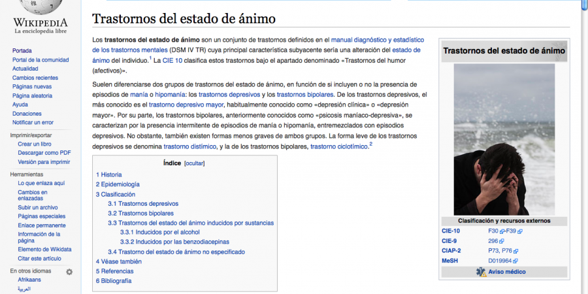Screen dimensions: 588x294
Task: Open MeSH infobox label link
Action: 450,261
